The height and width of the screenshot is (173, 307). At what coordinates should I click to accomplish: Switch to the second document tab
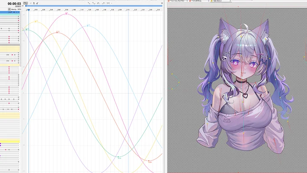point(198,1)
